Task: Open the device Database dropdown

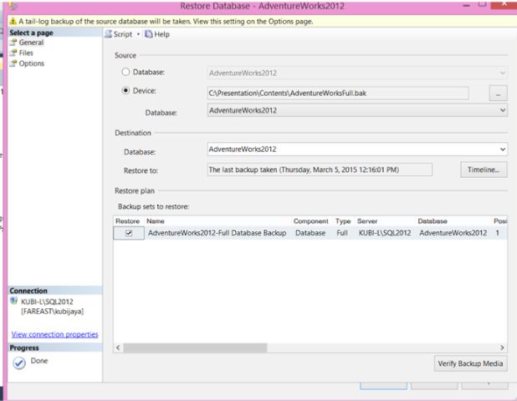Action: tap(357, 110)
